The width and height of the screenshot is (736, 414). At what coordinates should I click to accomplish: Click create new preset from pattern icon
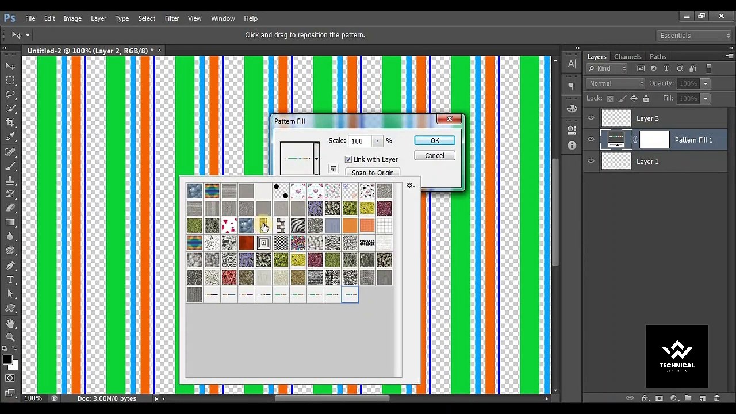pyautogui.click(x=333, y=169)
